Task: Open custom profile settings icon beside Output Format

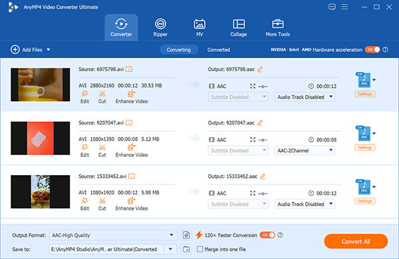Action: [x=186, y=235]
